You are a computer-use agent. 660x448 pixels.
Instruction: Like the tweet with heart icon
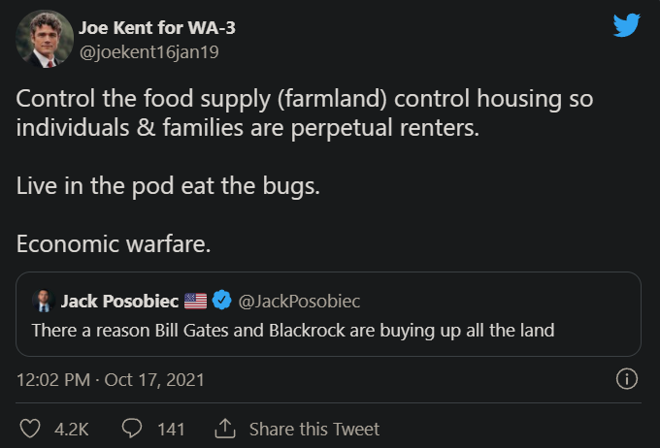click(32, 429)
